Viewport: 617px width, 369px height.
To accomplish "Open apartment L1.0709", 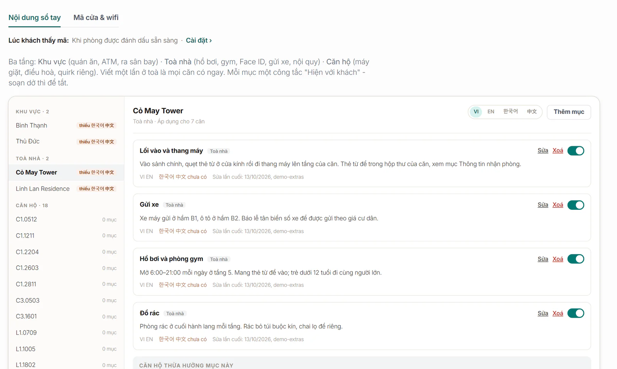I will (66, 333).
